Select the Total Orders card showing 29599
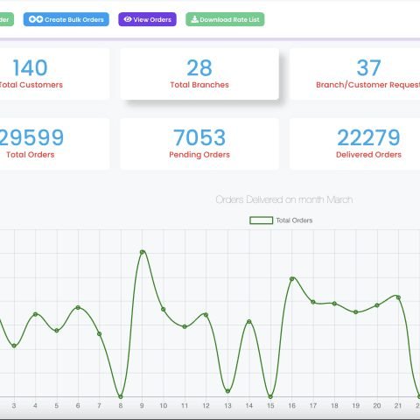420x420 pixels. (x=54, y=143)
